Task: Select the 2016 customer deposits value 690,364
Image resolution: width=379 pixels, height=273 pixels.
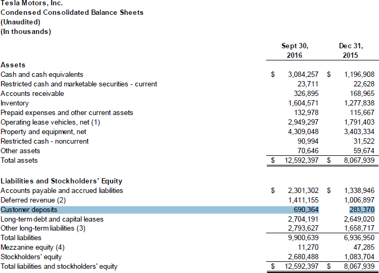Action: click(x=302, y=209)
